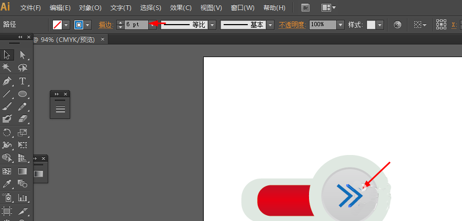The height and width of the screenshot is (221, 462).
Task: Open the collapsed Gradient panel icon
Action: coord(39,173)
